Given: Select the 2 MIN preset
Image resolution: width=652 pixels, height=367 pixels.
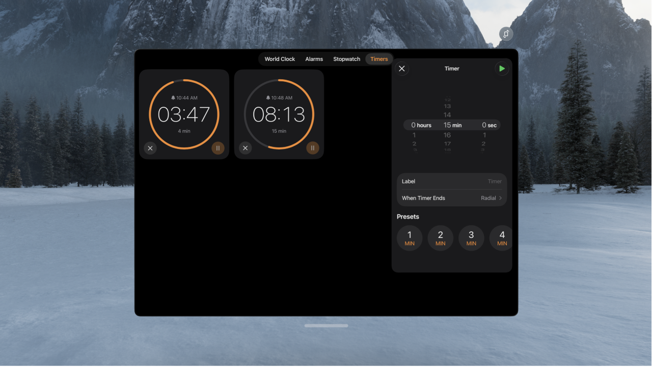Looking at the screenshot, I should click(440, 237).
